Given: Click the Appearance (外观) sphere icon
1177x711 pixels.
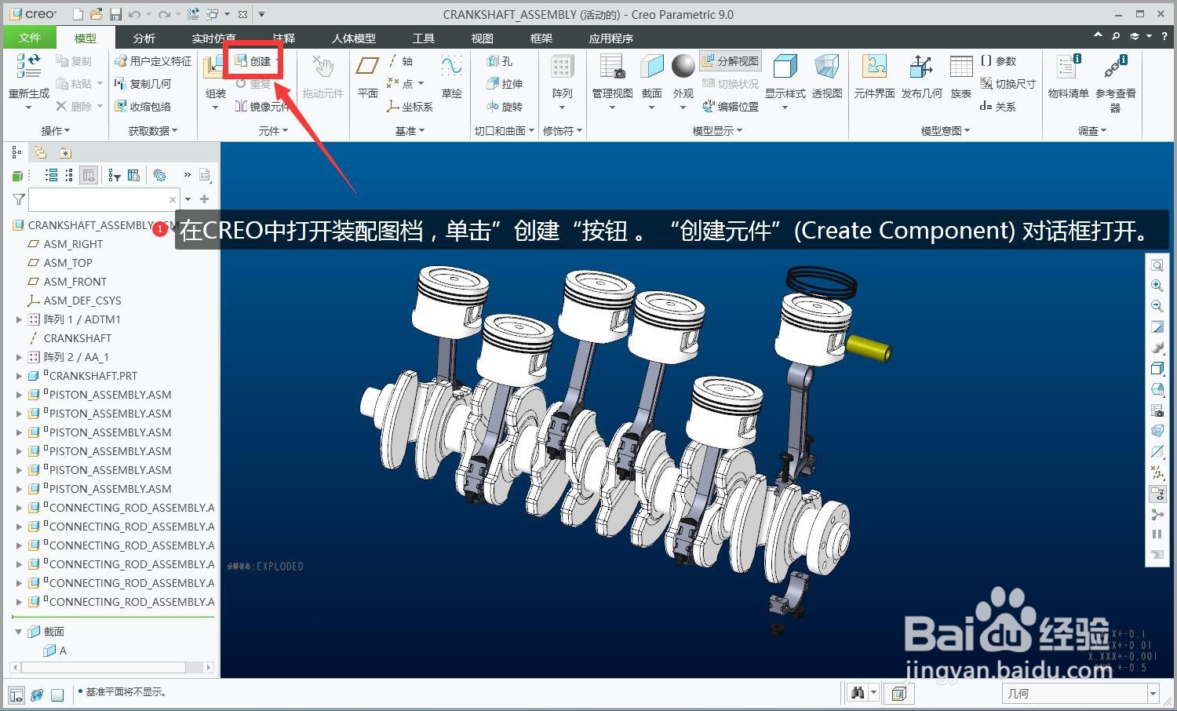Looking at the screenshot, I should (x=683, y=66).
